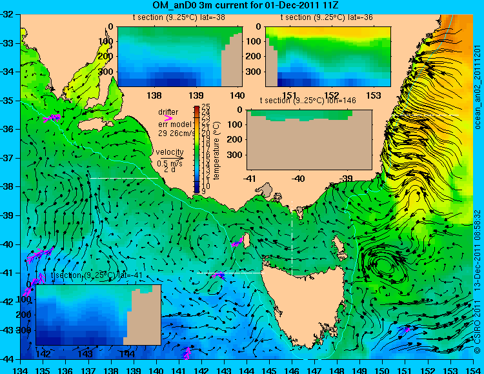Click the white section line at latitude -38
This screenshot has width=484, height=374.
(124, 178)
